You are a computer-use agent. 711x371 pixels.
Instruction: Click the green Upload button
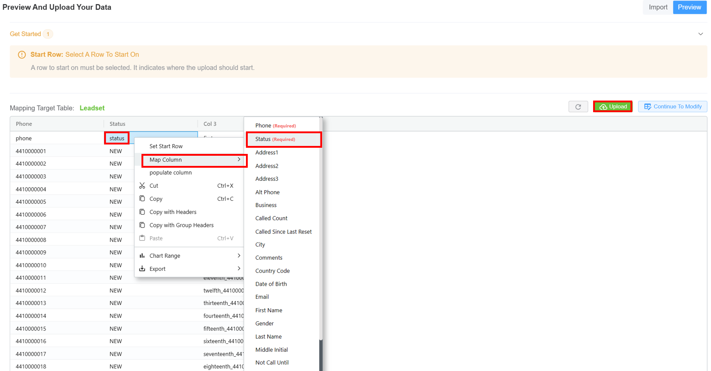point(613,107)
